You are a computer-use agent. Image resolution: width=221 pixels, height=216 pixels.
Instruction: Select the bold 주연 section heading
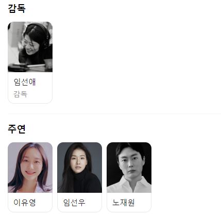point(16,129)
